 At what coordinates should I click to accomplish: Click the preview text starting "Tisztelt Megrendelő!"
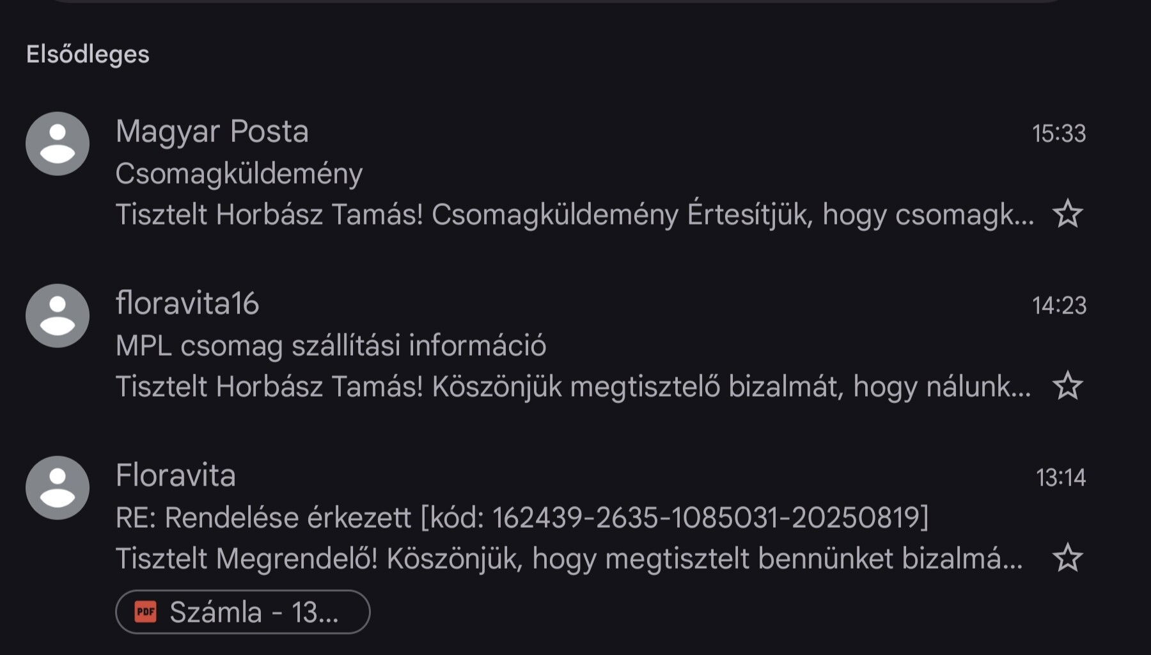(x=569, y=558)
